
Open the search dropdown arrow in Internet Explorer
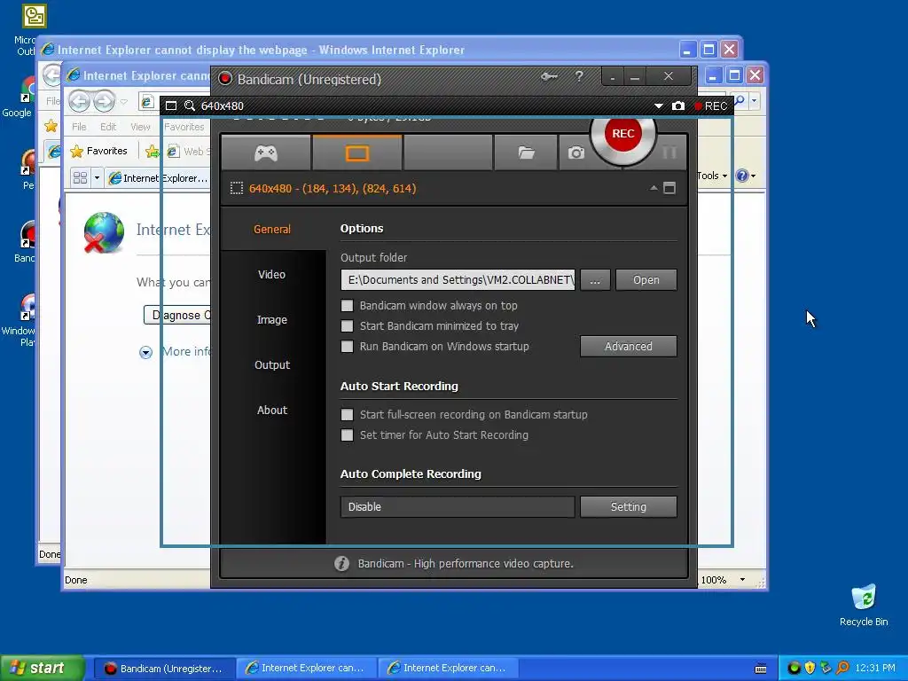754,101
